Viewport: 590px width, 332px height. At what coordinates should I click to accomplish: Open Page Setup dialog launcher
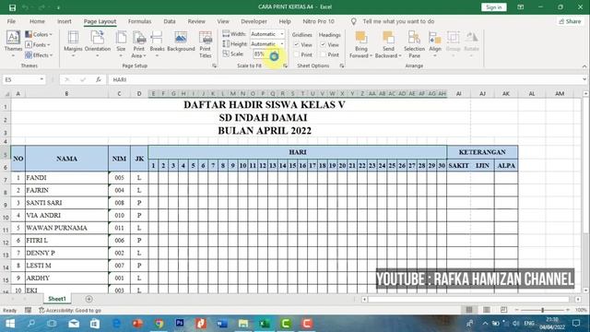pyautogui.click(x=215, y=65)
